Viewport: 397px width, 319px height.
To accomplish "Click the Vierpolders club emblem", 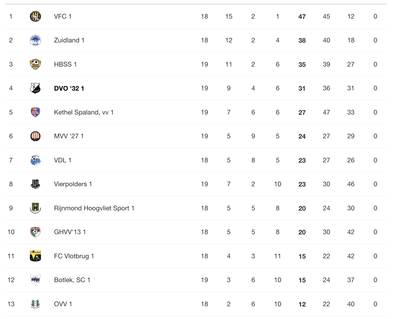I will [35, 184].
